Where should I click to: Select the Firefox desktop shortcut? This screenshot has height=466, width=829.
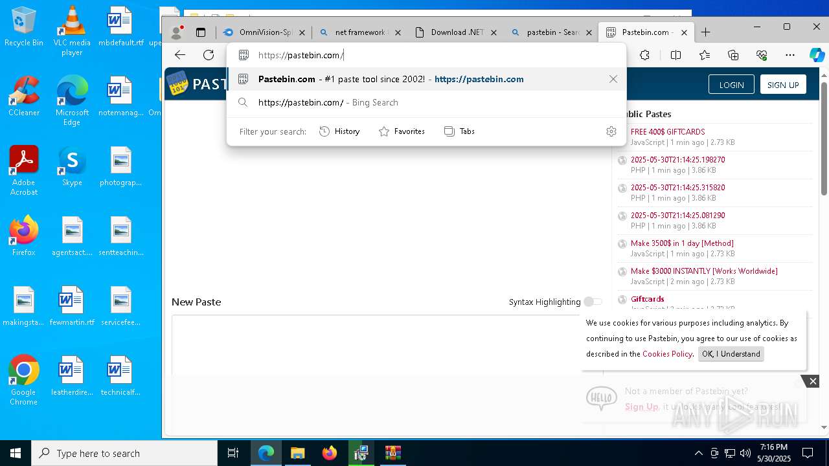pyautogui.click(x=24, y=236)
